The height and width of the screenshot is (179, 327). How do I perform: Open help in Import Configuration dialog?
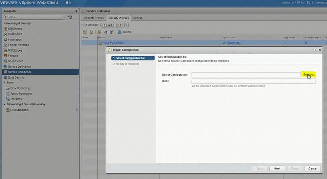click(x=315, y=50)
